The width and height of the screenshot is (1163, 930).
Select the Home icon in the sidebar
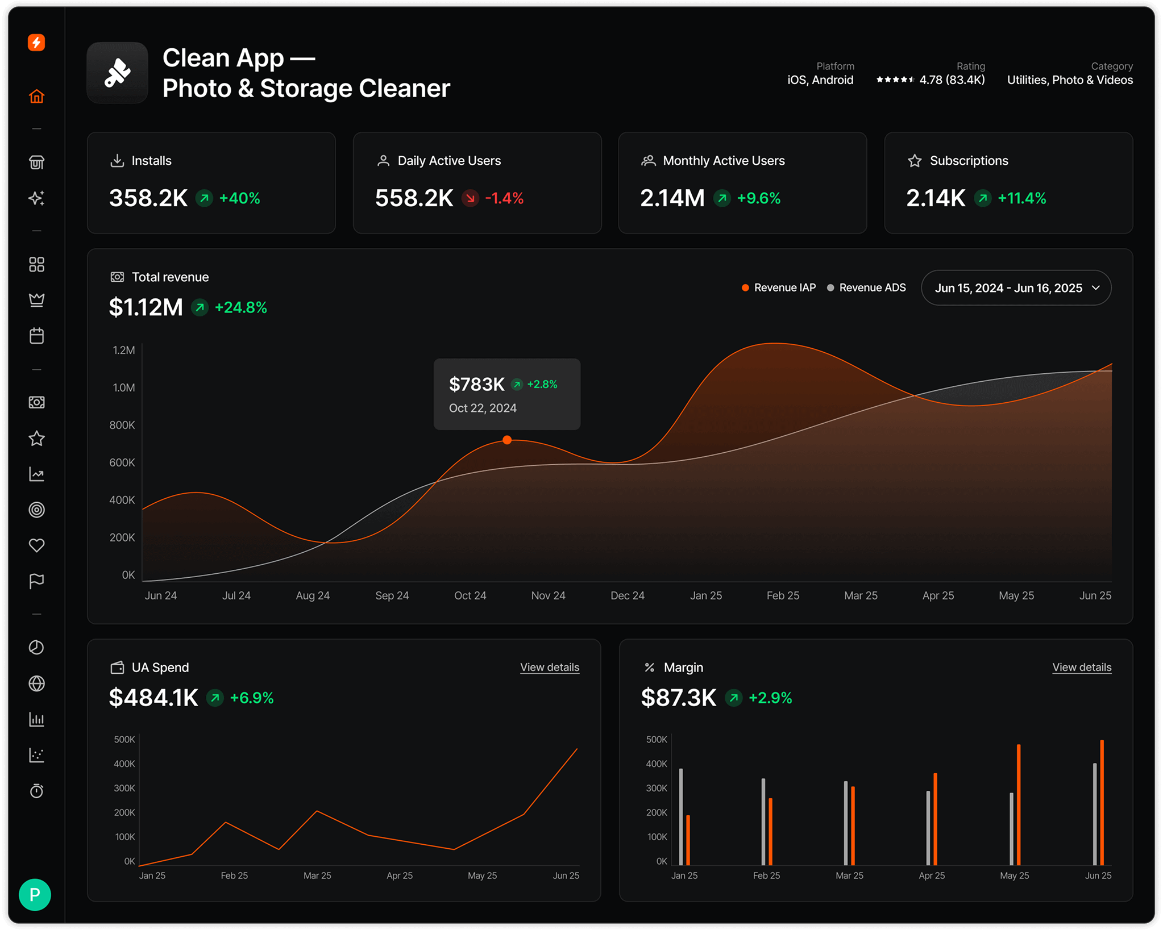tap(36, 95)
